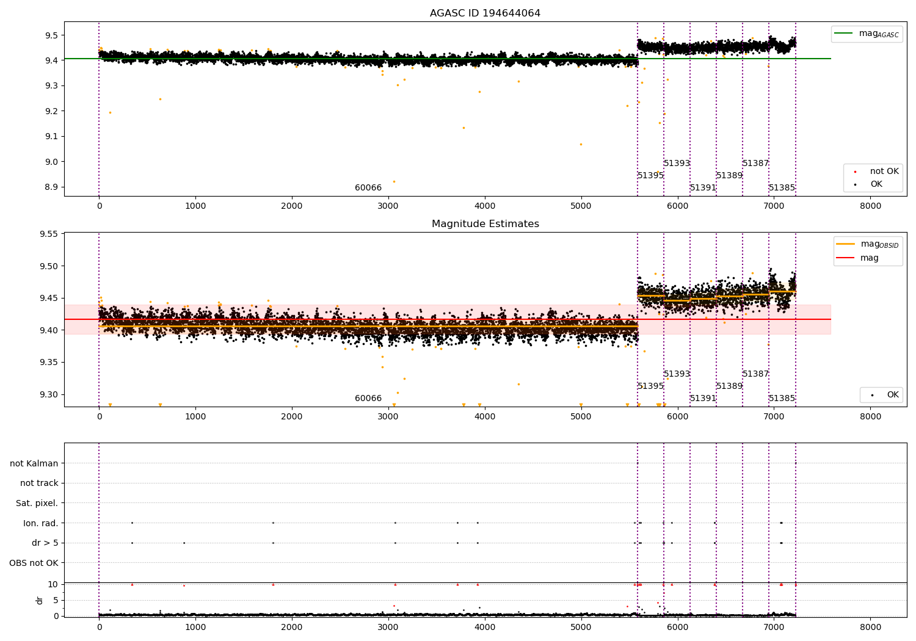Click the "Sat. pixel." axis label
The width and height of the screenshot is (916, 641).
coord(37,503)
